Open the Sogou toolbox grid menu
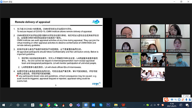This screenshot has height=108, width=192. point(190,99)
